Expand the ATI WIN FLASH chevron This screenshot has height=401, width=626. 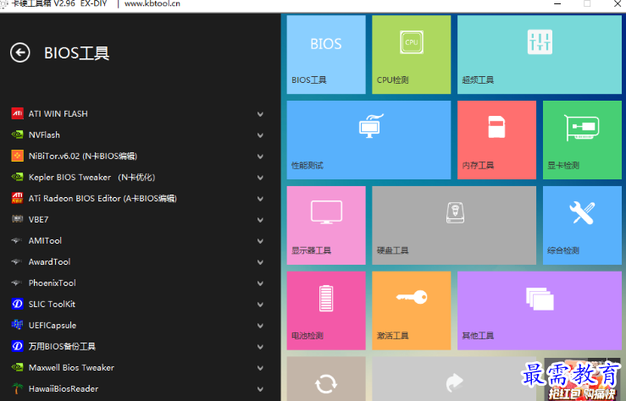260,114
